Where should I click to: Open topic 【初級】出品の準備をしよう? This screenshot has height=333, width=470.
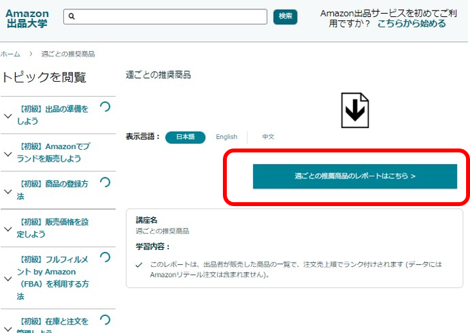click(x=53, y=115)
